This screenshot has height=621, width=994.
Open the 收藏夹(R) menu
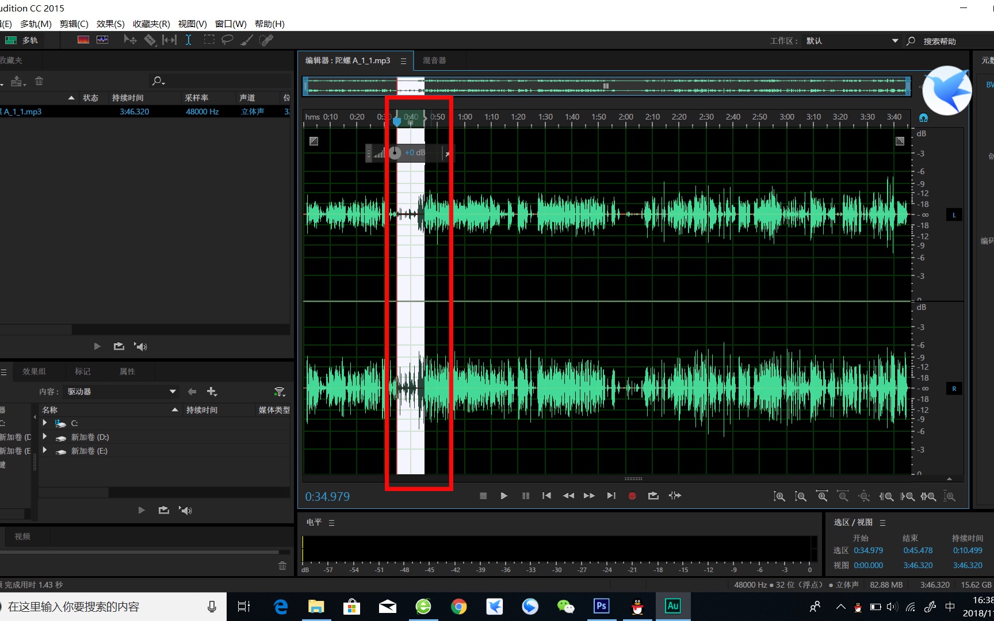pyautogui.click(x=151, y=24)
